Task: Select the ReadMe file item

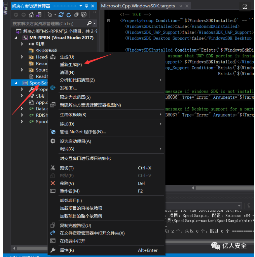Action: (x=38, y=76)
